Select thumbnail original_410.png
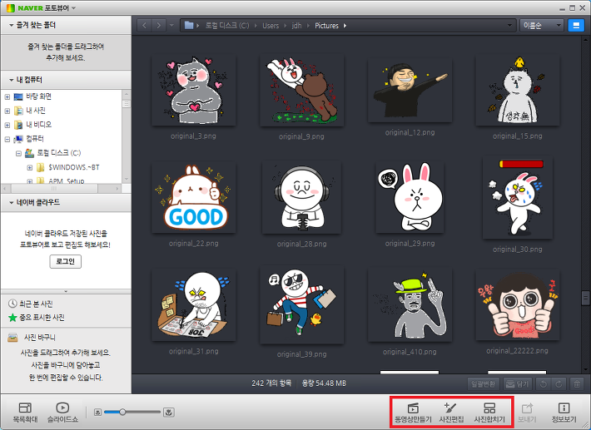 (410, 305)
